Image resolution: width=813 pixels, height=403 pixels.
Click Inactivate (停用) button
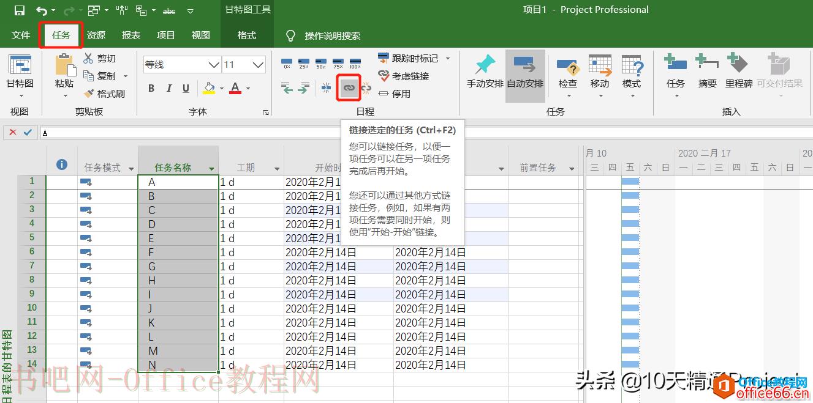pos(395,94)
